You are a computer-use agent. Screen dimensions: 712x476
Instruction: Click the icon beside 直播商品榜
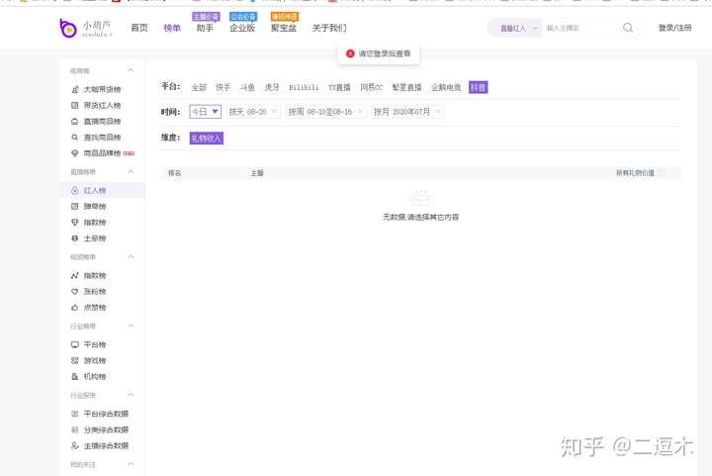click(x=75, y=122)
